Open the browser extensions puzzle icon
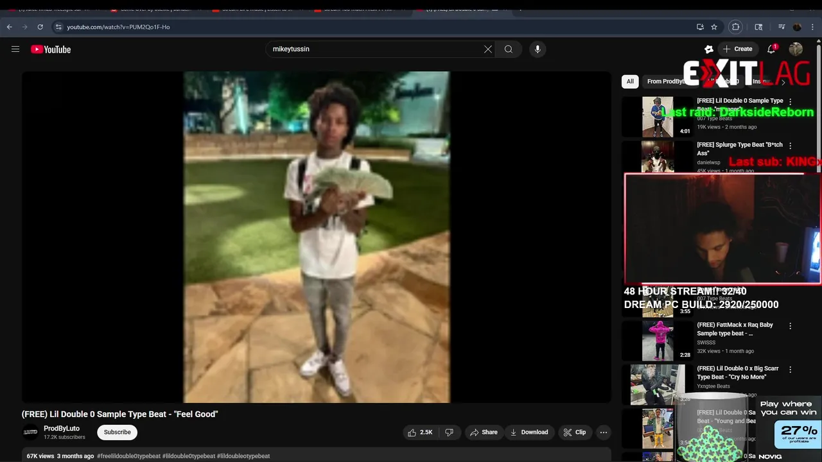822x462 pixels. 736,27
